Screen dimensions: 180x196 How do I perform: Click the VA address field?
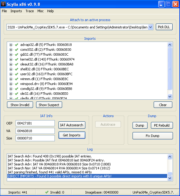click(x=35, y=131)
